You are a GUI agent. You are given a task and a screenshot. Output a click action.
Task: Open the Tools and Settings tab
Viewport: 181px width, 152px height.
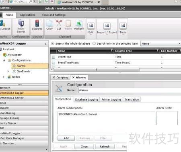[x=54, y=15]
